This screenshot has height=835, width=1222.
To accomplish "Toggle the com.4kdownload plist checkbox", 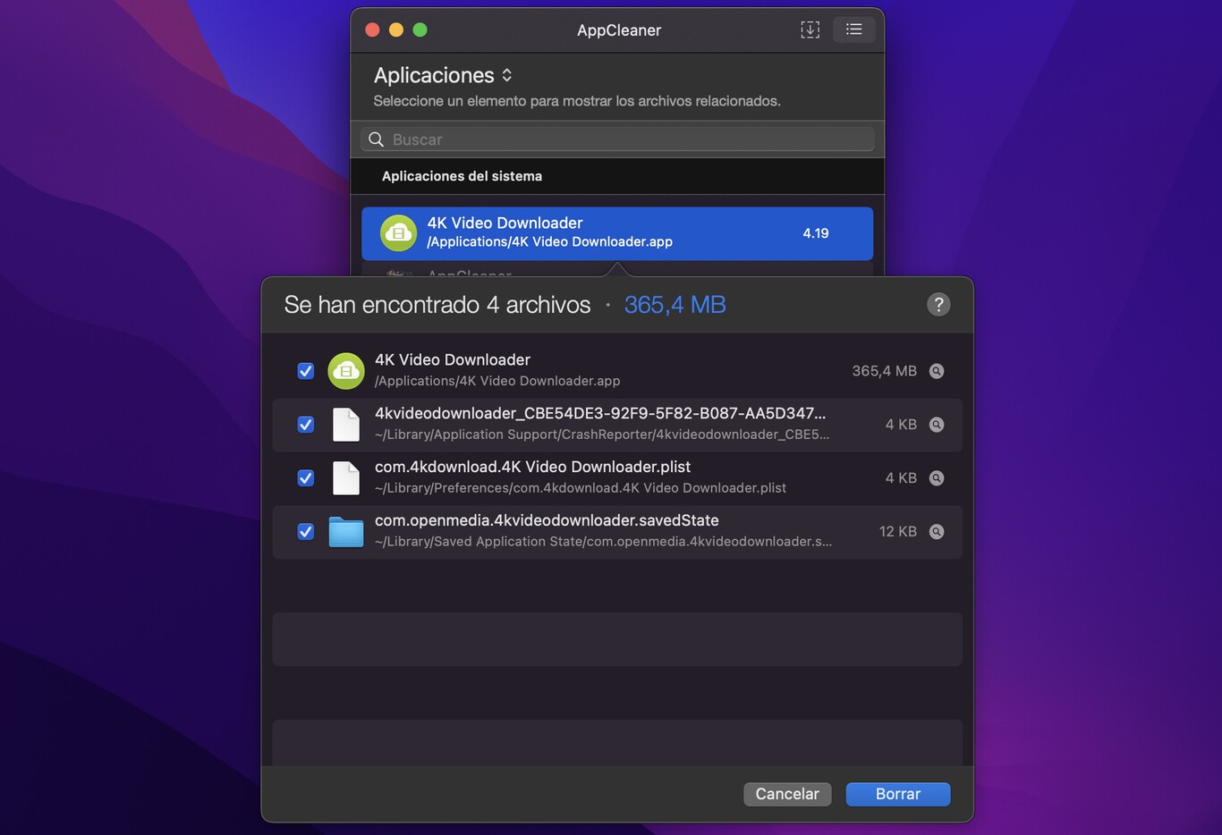I will (x=306, y=478).
